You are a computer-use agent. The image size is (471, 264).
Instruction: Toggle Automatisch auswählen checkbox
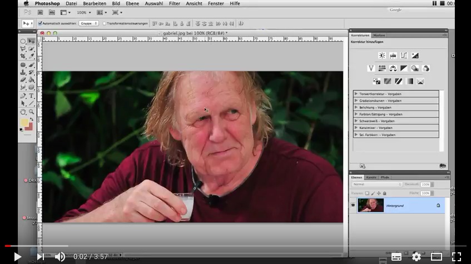40,23
